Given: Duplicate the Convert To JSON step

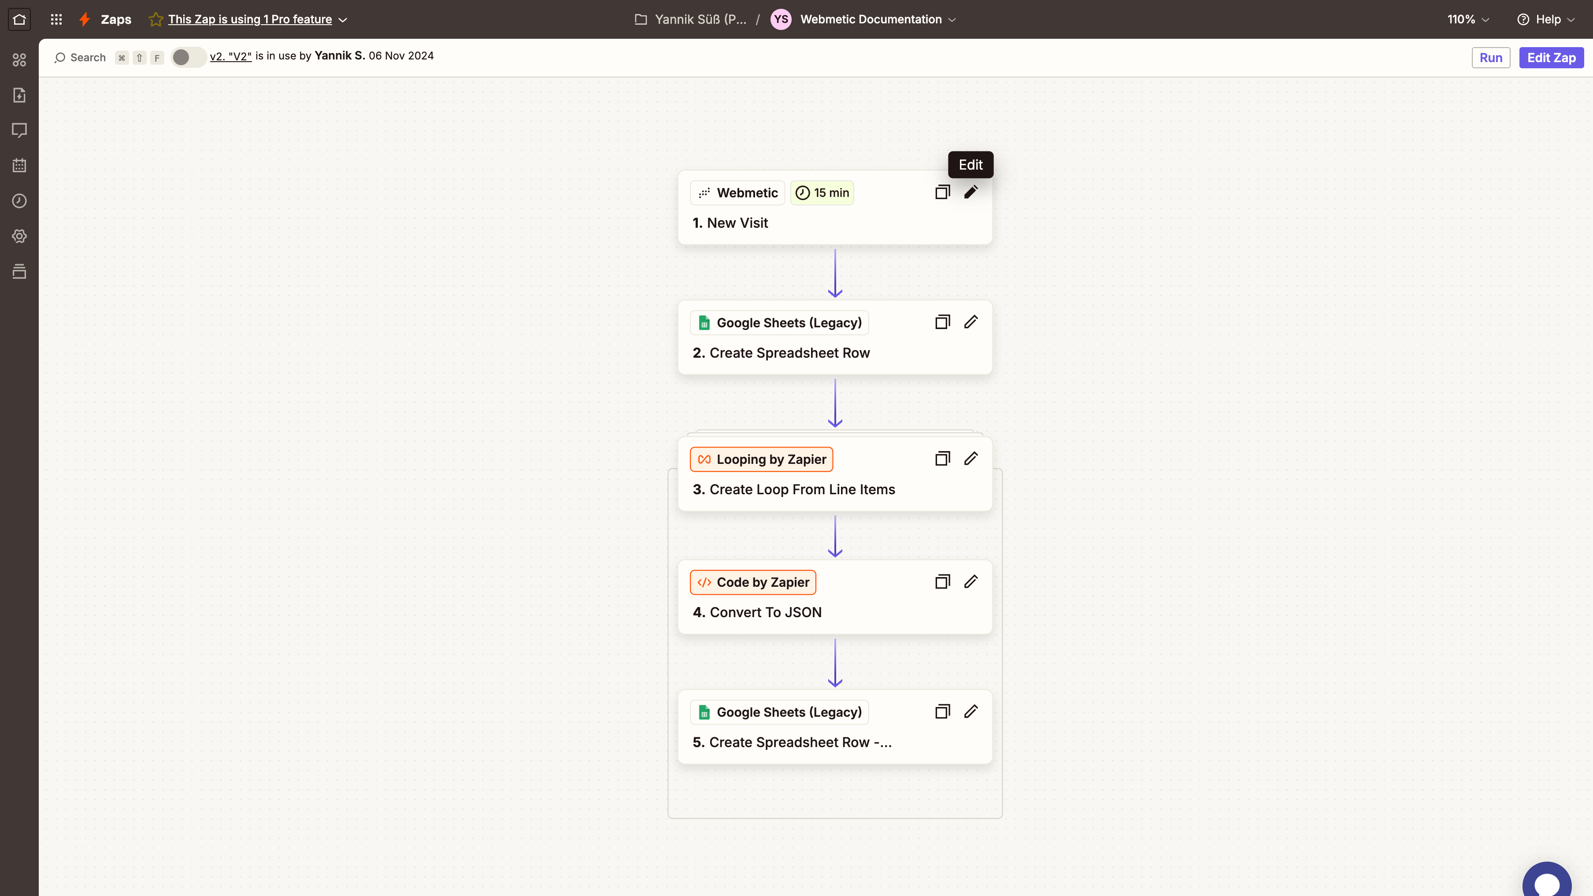Looking at the screenshot, I should point(942,582).
